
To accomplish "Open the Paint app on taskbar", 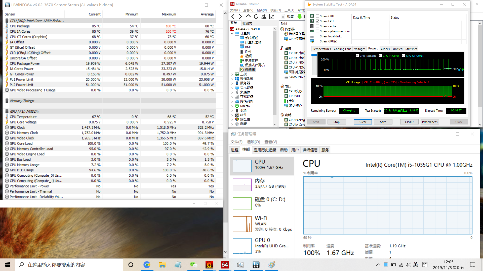I will tap(271, 265).
